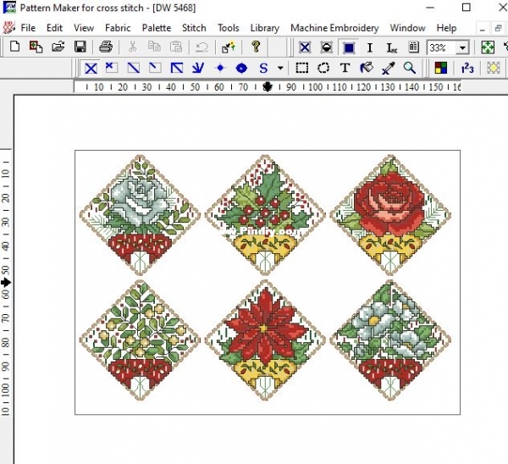
Task: Open the Machine Embroidery menu
Action: point(334,27)
